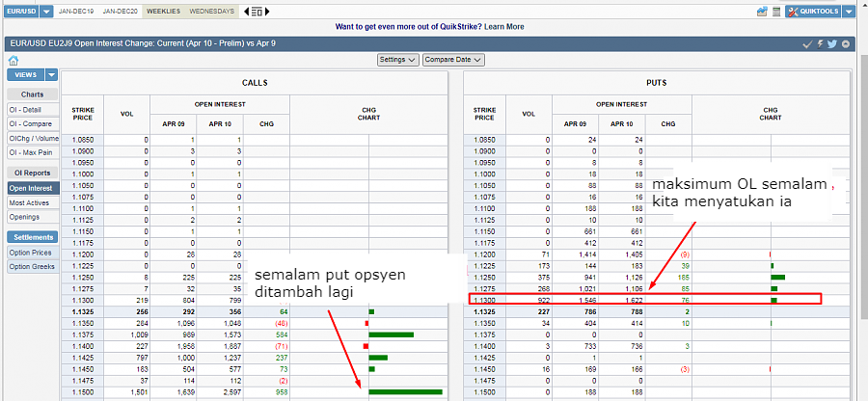The height and width of the screenshot is (401, 868).
Task: Click Puts open interest value 1,622
Action: [x=635, y=301]
